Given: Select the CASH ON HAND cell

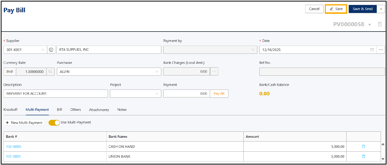Looking at the screenshot, I should click(175, 147).
